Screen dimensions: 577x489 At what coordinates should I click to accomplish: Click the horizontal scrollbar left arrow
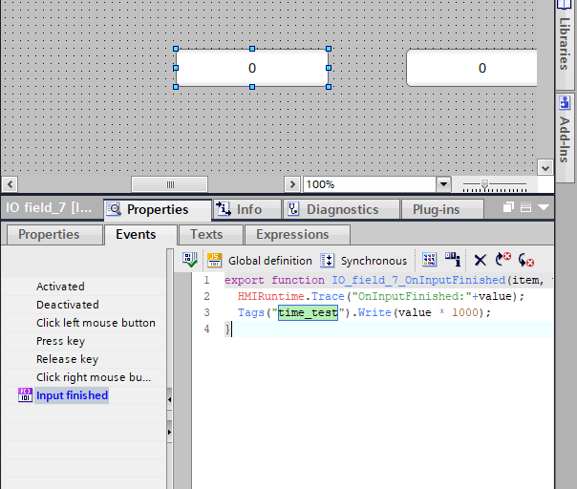pyautogui.click(x=10, y=184)
